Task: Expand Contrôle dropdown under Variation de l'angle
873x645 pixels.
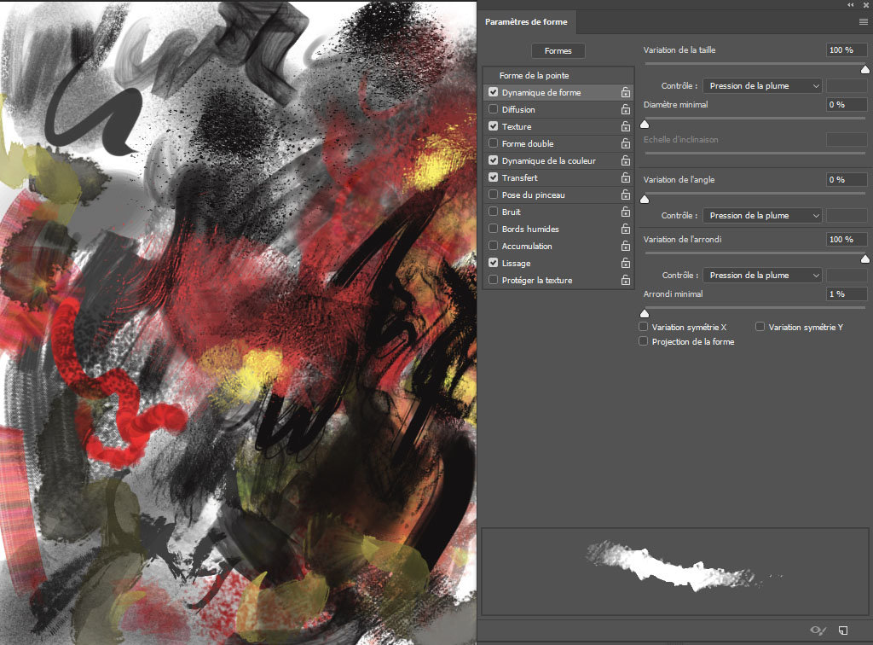Action: click(x=762, y=216)
